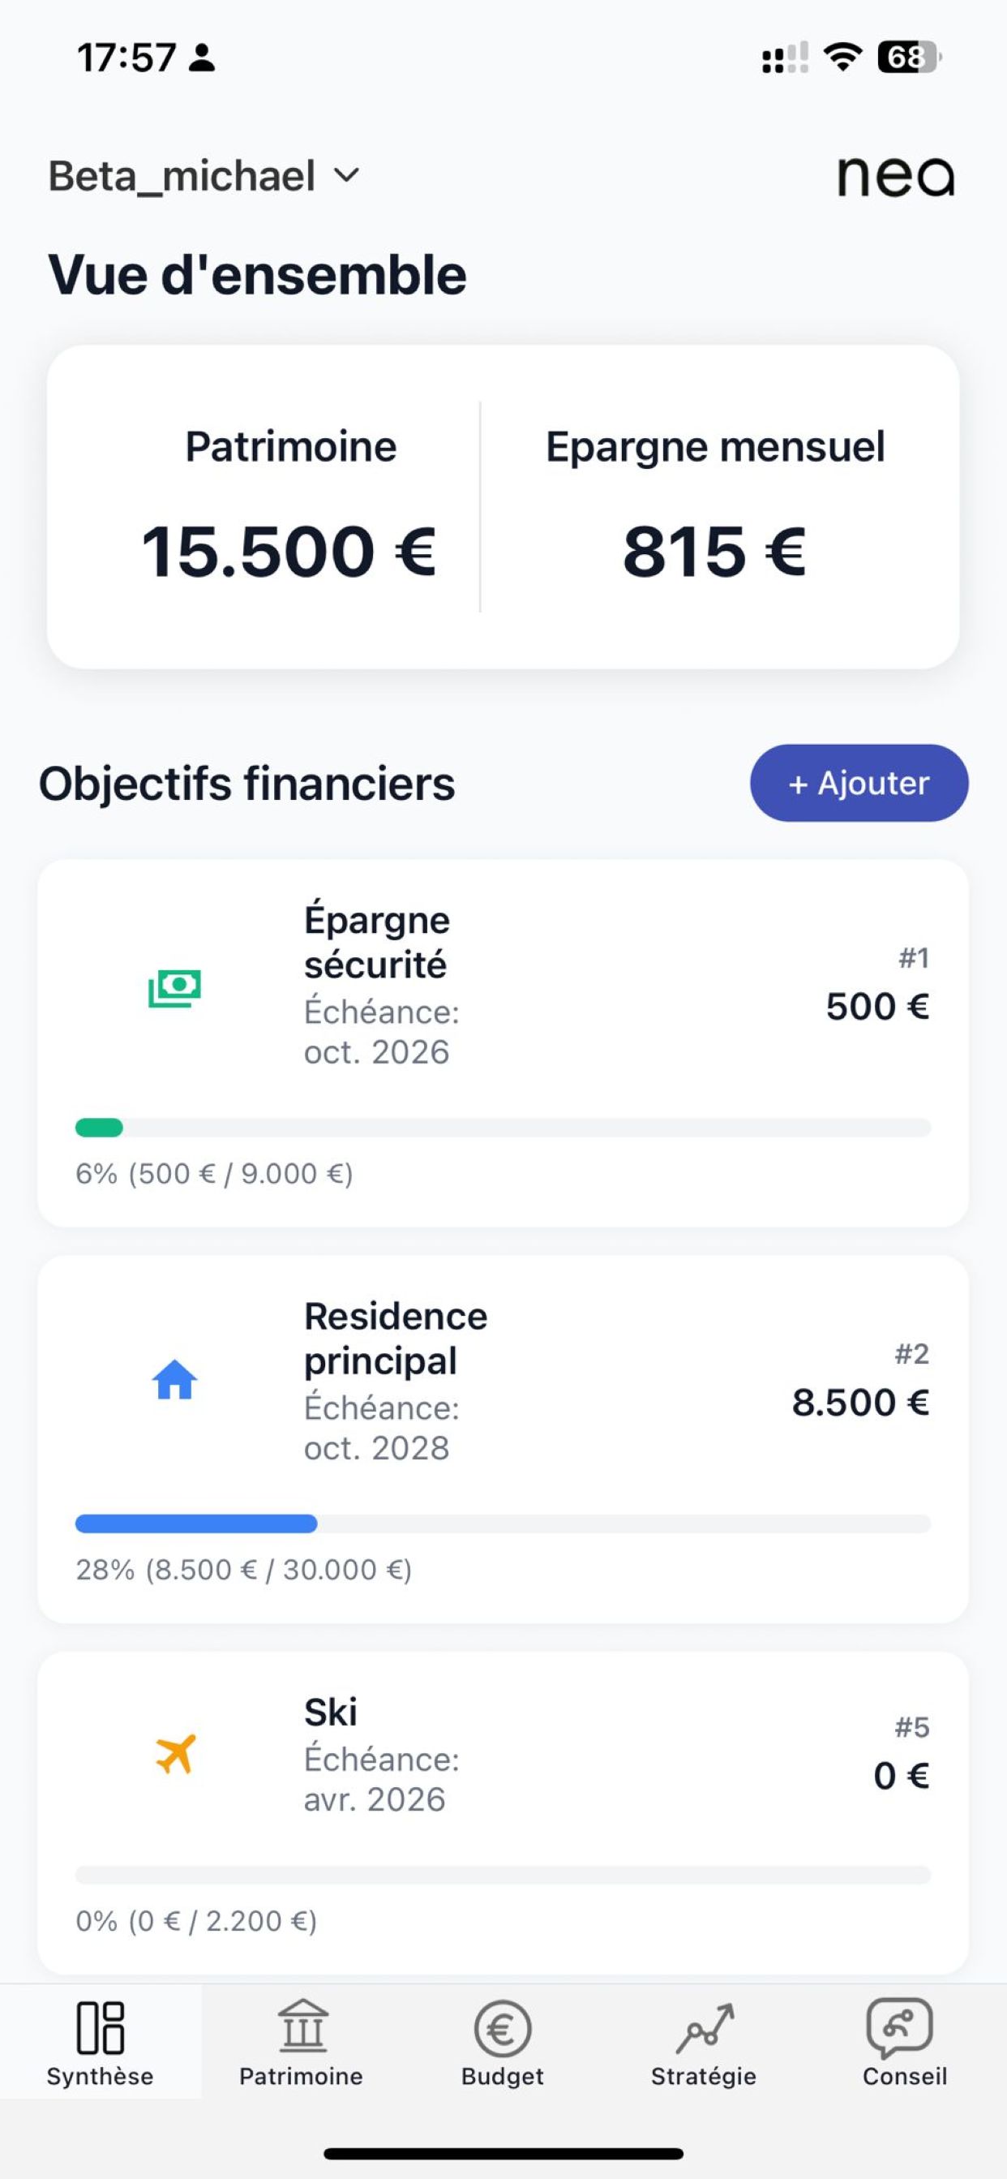This screenshot has width=1007, height=2179.
Task: Tap the nea logo
Action: pyautogui.click(x=895, y=176)
